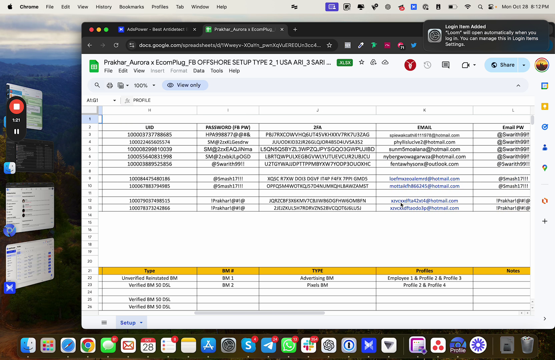Image resolution: width=555 pixels, height=360 pixels.
Task: Open the Data menu
Action: (199, 71)
